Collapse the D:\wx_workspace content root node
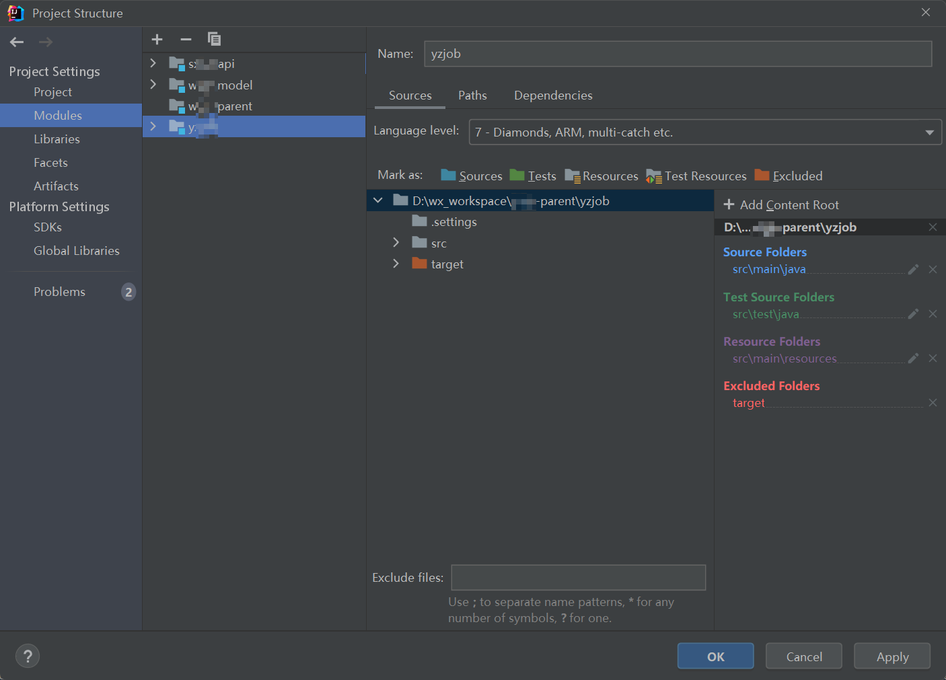 (377, 200)
